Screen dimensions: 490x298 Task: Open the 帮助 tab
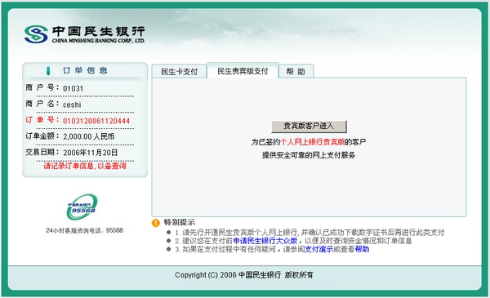tap(296, 72)
